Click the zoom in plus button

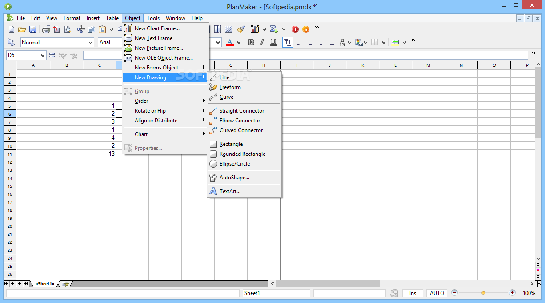point(512,293)
